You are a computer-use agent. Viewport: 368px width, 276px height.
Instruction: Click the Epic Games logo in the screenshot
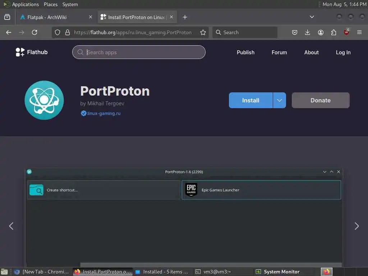191,190
